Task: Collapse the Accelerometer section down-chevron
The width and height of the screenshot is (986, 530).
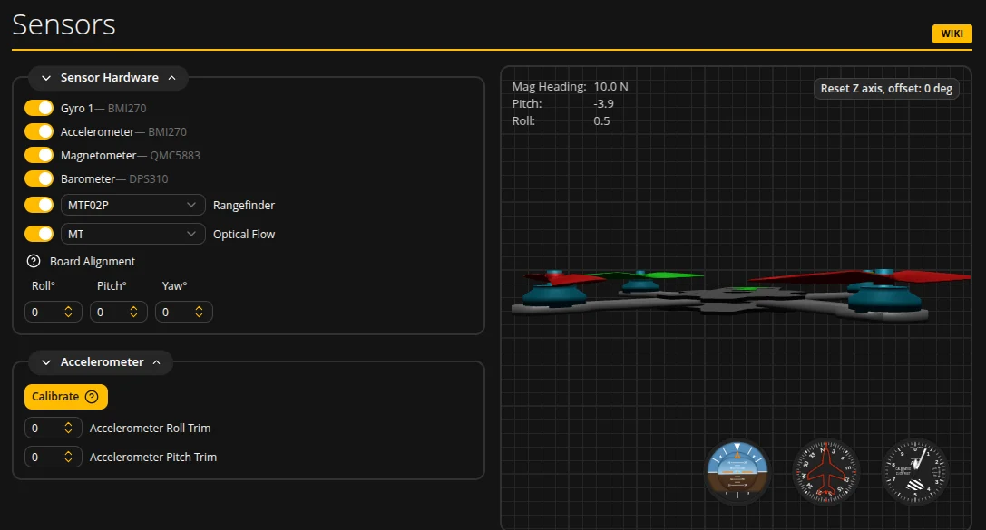Action: [x=46, y=362]
